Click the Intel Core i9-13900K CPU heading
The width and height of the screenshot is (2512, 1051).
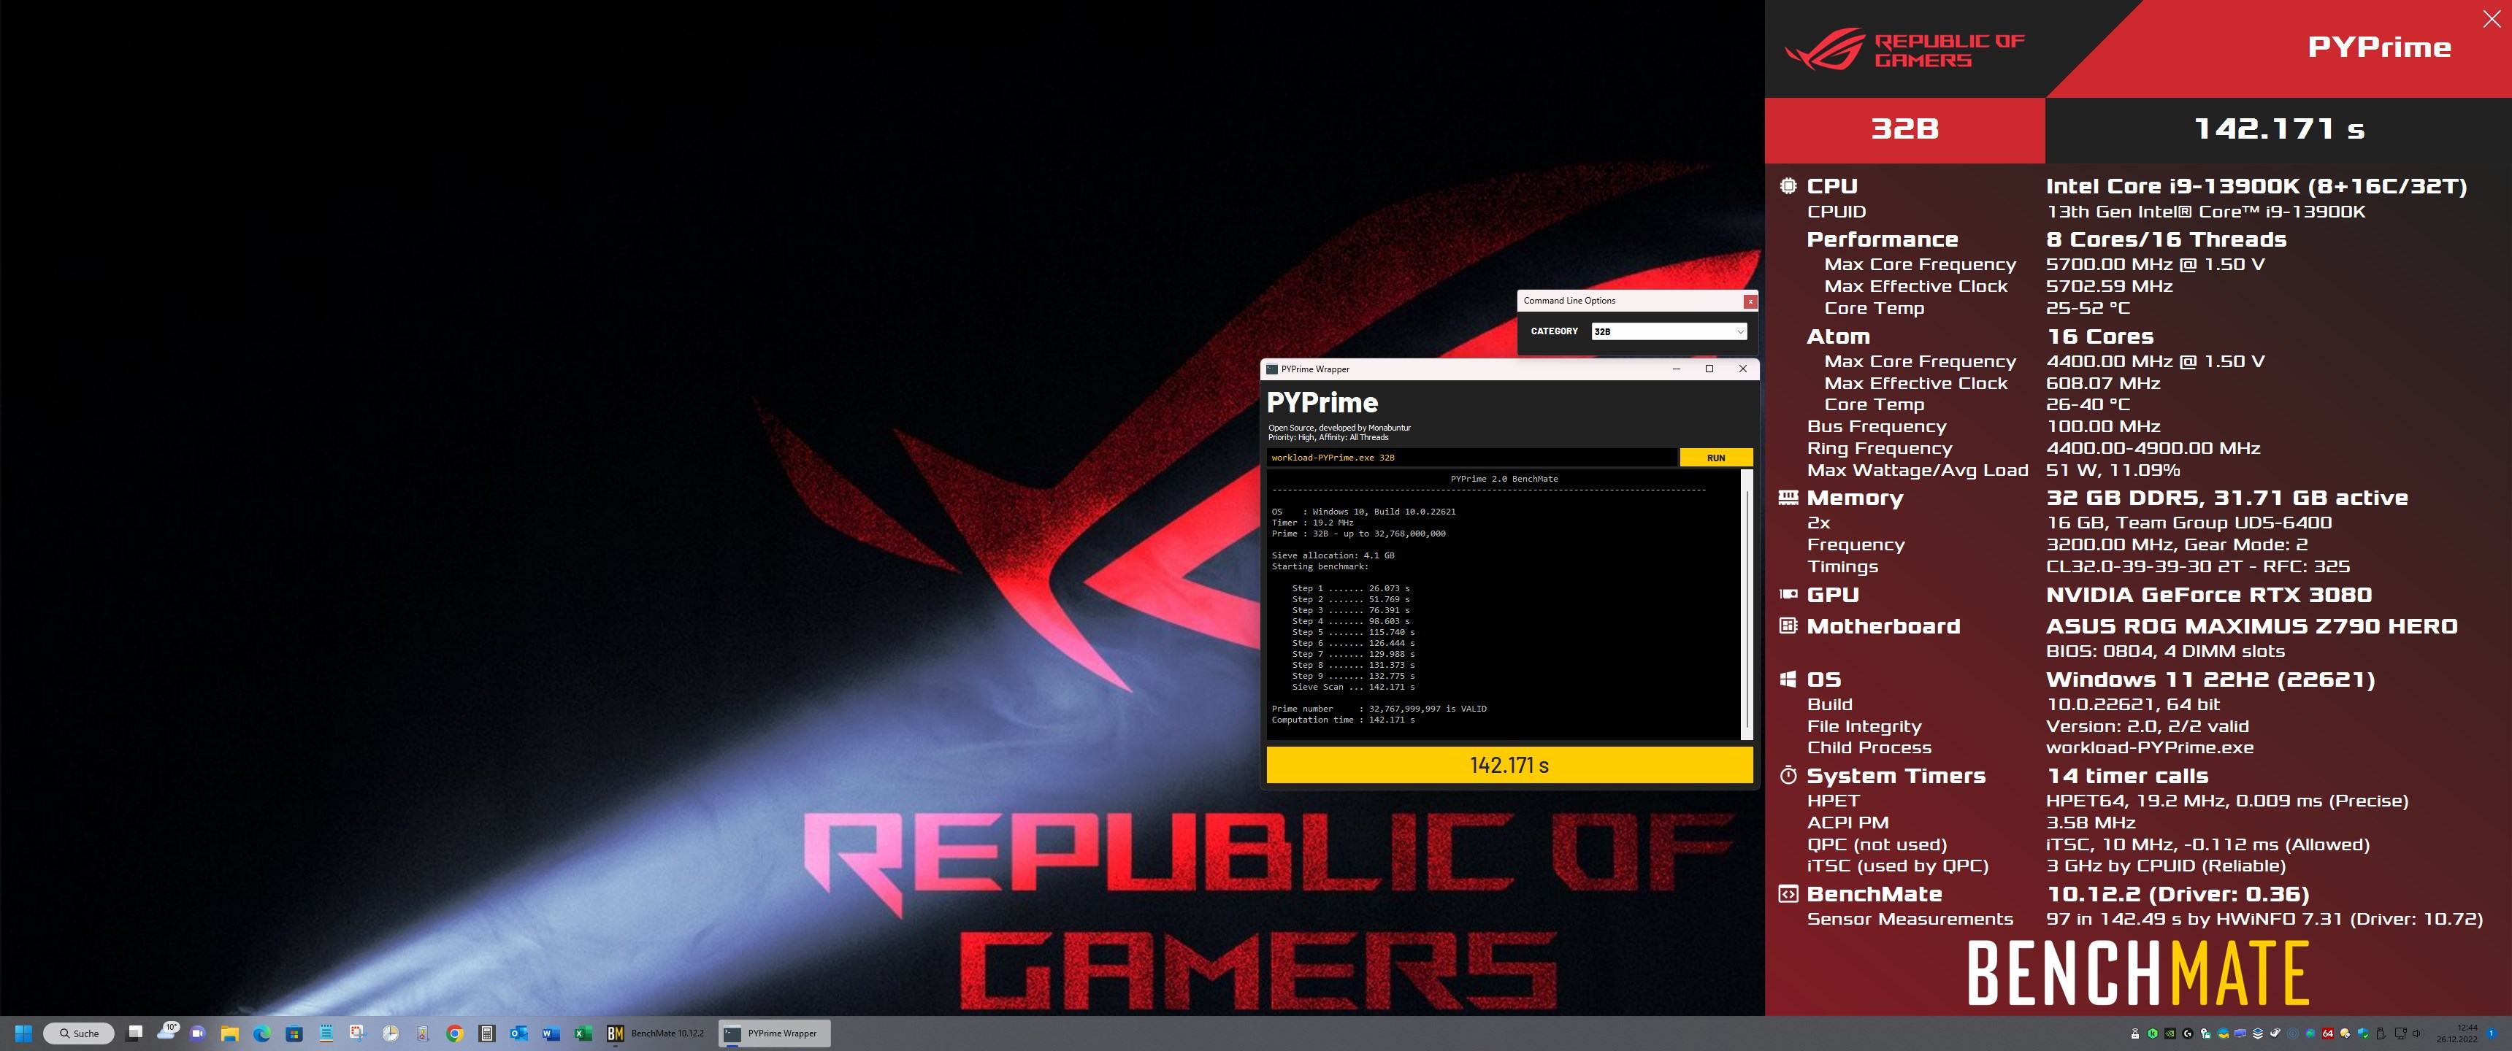click(2256, 186)
